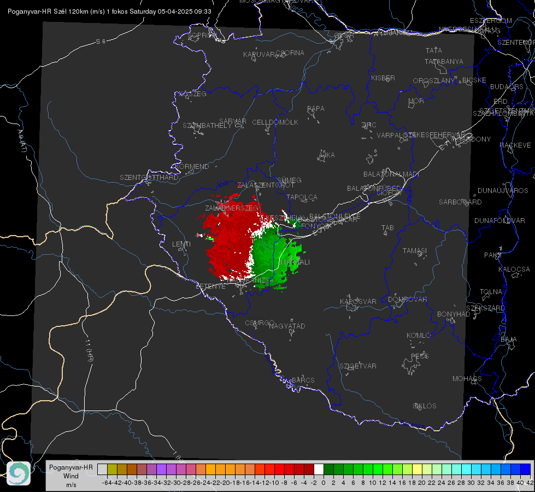Click the MOHACS city label
535x492 pixels.
tap(467, 379)
